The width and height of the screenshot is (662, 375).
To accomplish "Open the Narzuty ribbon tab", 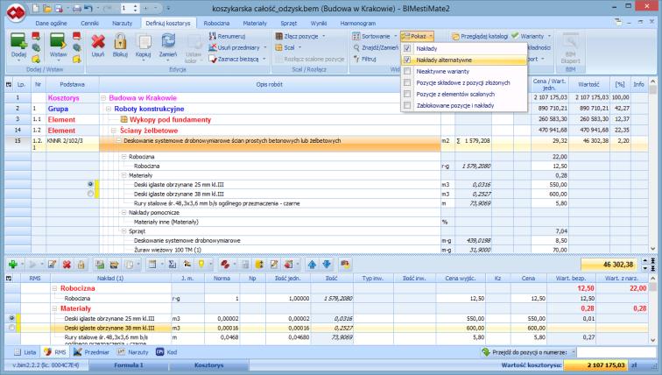I will click(x=122, y=24).
